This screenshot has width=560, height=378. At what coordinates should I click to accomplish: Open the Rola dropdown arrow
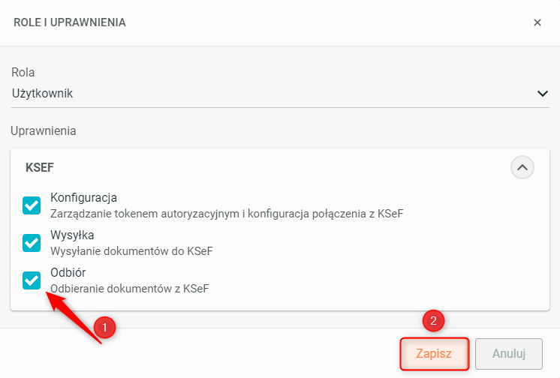click(x=543, y=94)
